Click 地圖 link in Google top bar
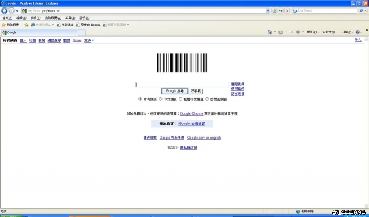The width and height of the screenshot is (369, 217). coord(32,41)
